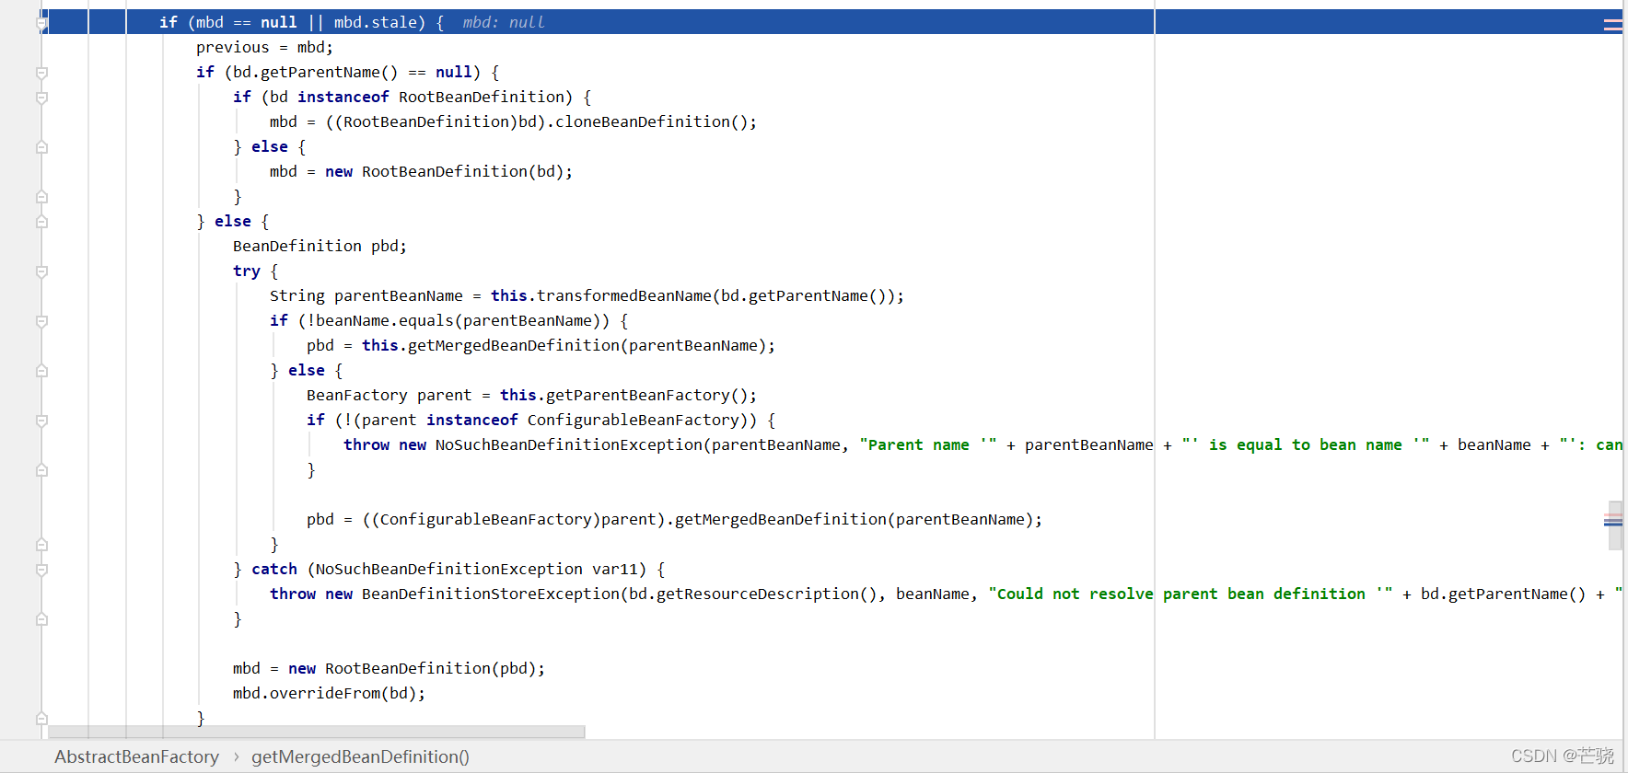
Task: Click 'String parentBeanName' declaration
Action: pos(366,295)
